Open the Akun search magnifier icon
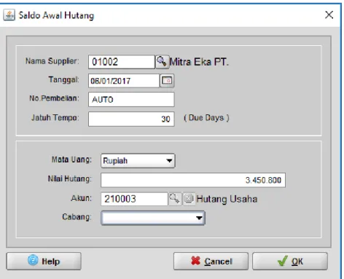 [175, 199]
